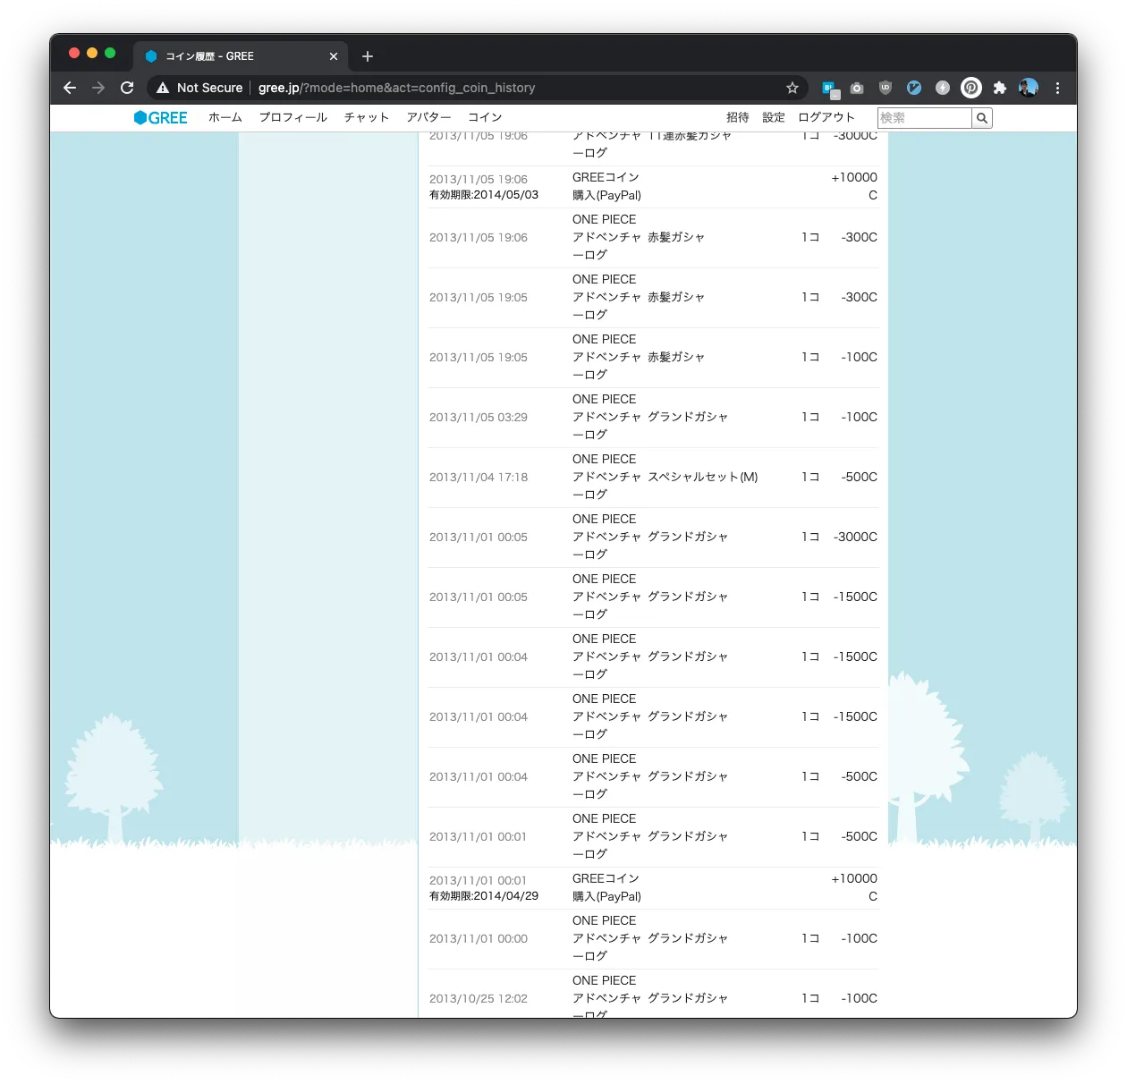Open the プロフィール menu item
The image size is (1127, 1084).
pyautogui.click(x=293, y=117)
